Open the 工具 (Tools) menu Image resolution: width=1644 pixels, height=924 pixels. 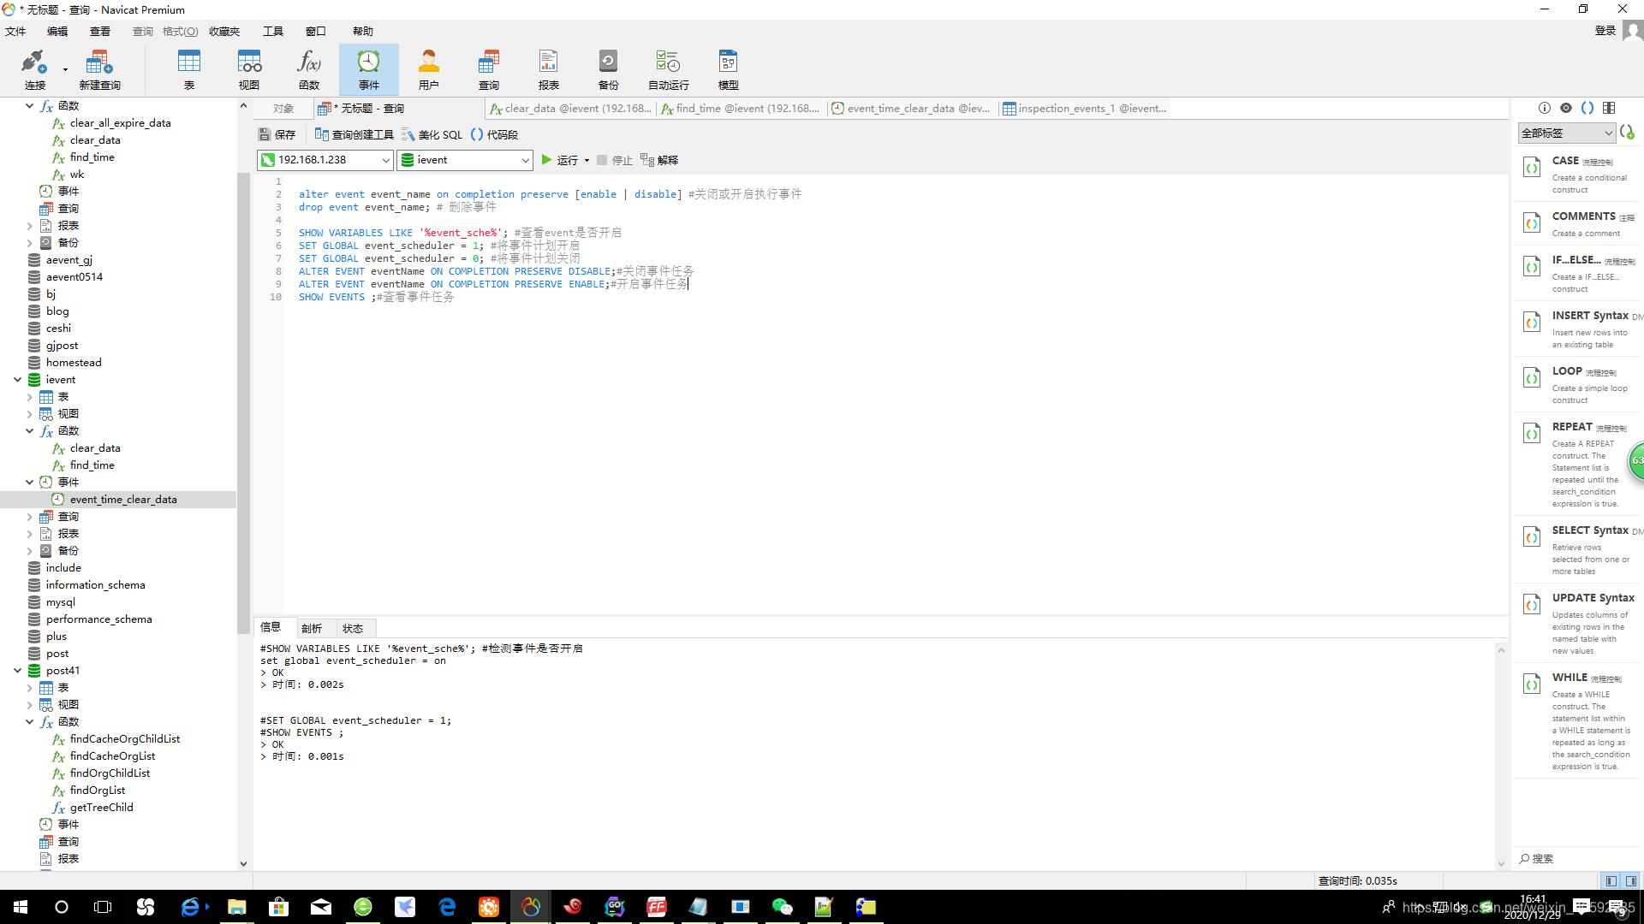[x=272, y=32]
